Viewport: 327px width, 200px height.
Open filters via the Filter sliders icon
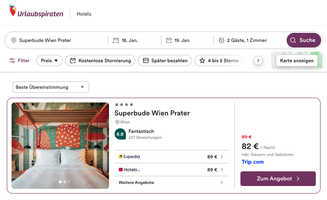click(x=13, y=60)
